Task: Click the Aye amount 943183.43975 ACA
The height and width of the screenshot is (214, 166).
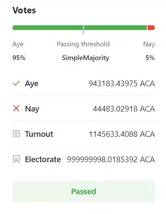Action: 122,84
